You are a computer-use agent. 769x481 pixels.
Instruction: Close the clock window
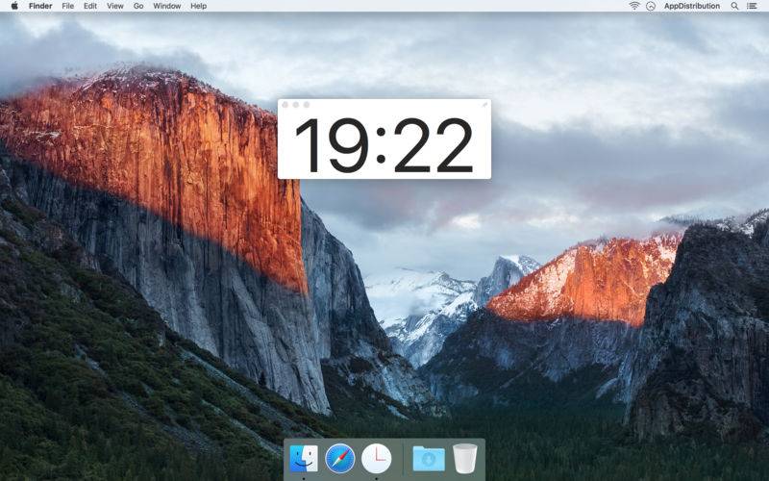tap(285, 105)
